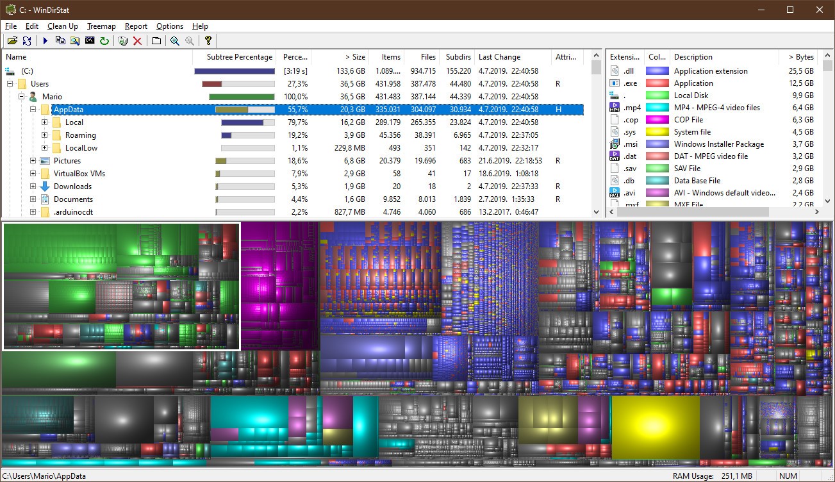835x482 pixels.
Task: Collapse the AppData folder node
Action: click(x=33, y=110)
